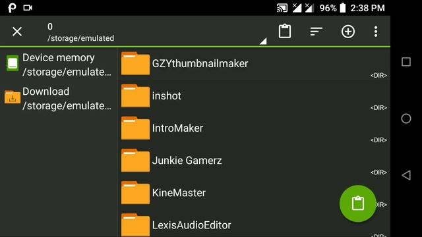The height and width of the screenshot is (237, 422).
Task: Open the clipboard icon in the top toolbar
Action: pos(284,31)
